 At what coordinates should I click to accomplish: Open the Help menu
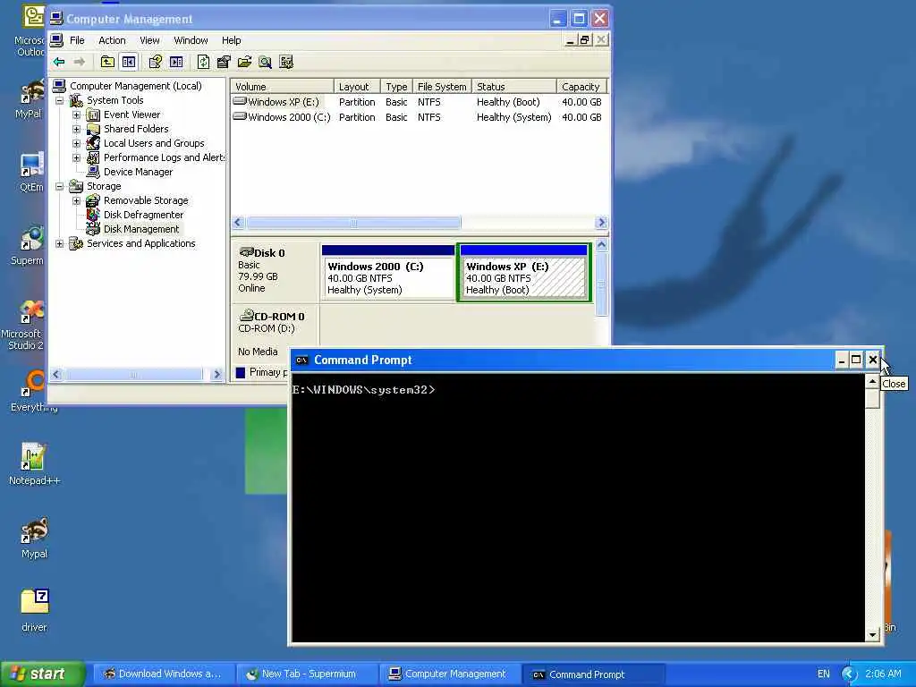click(x=231, y=40)
